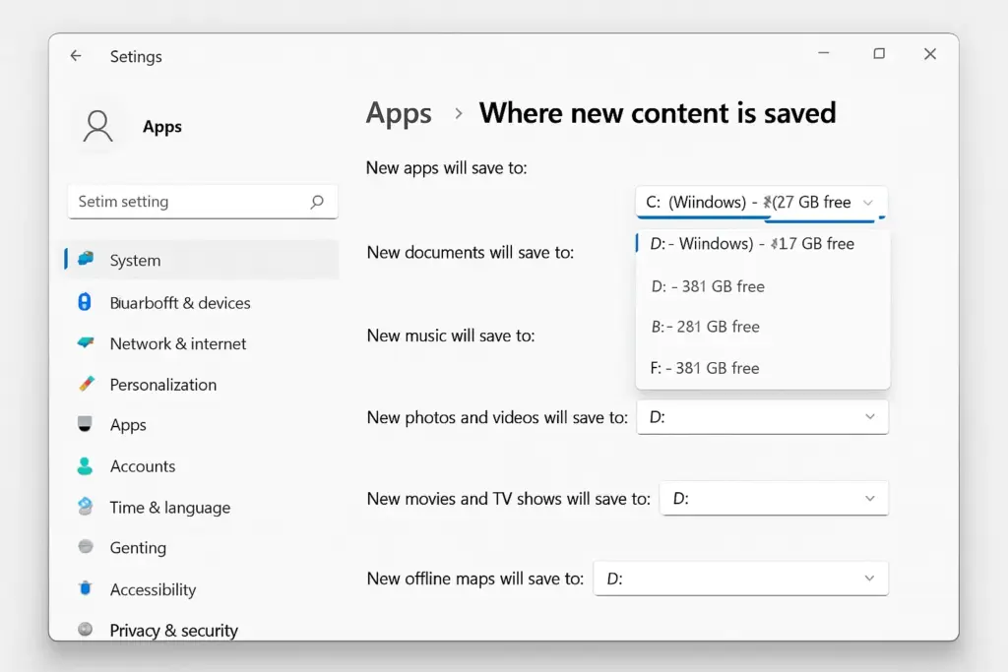Select the Bluetooth & devices icon

(85, 302)
